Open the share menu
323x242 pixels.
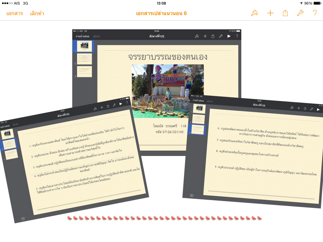tap(285, 13)
